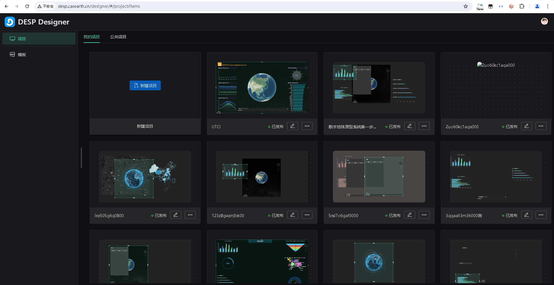This screenshot has width=554, height=285.
Task: Open the UTCI project thumbnail
Action: 262,87
